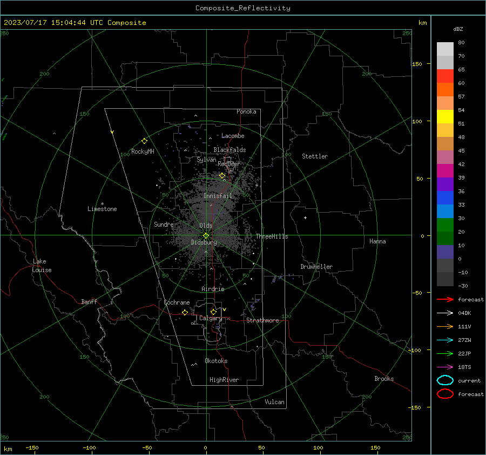486x455 pixels.
Task: Click yellow diamond marker near Cochrane
Action: 185,312
